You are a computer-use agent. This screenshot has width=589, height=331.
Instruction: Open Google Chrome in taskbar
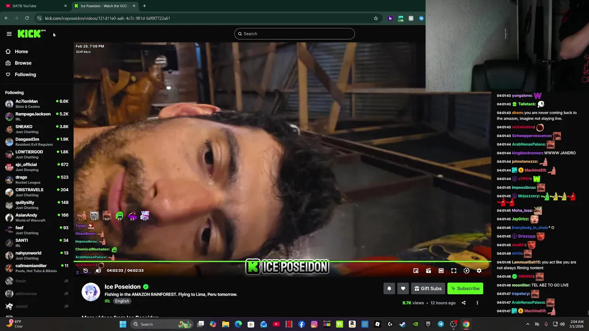466,324
